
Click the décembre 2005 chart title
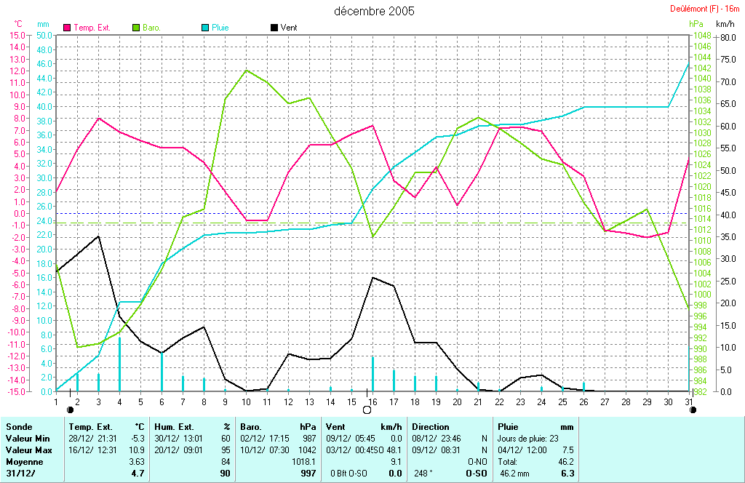tap(374, 11)
